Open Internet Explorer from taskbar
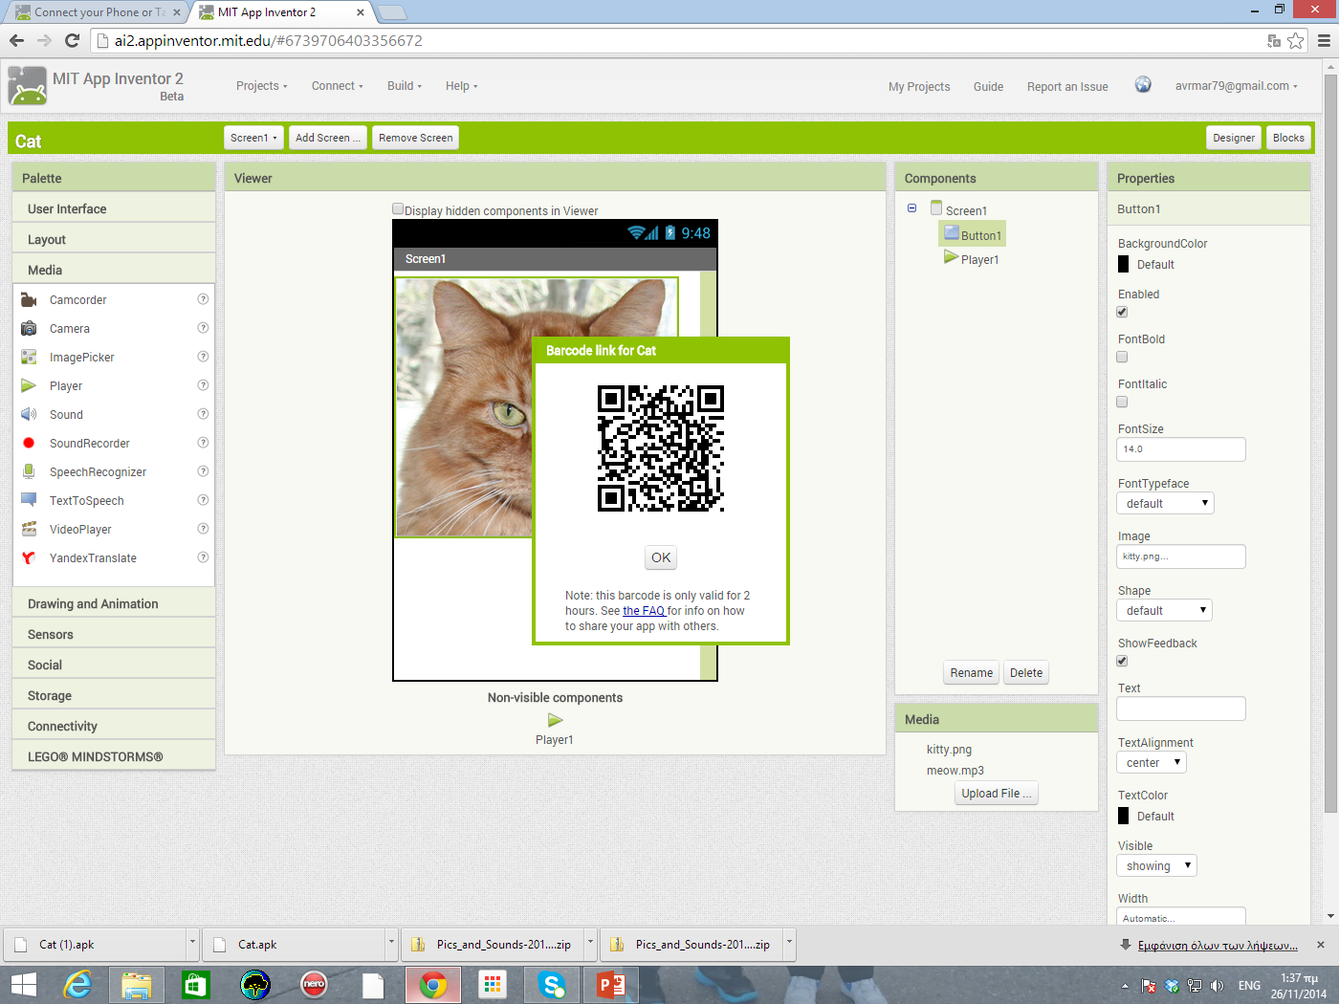 pos(77,985)
